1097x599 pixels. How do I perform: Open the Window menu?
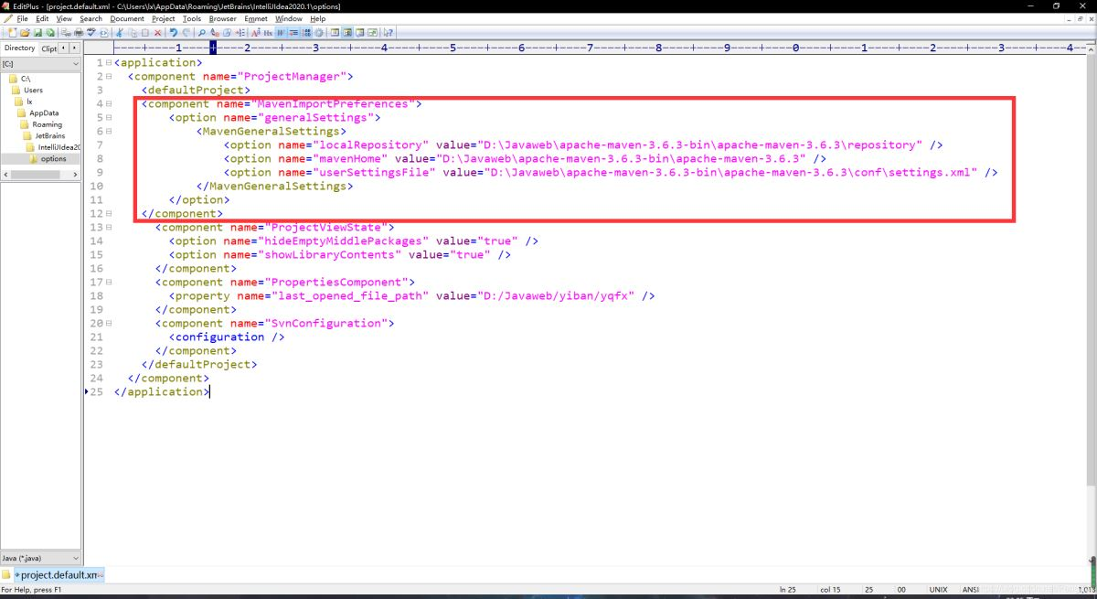[289, 18]
